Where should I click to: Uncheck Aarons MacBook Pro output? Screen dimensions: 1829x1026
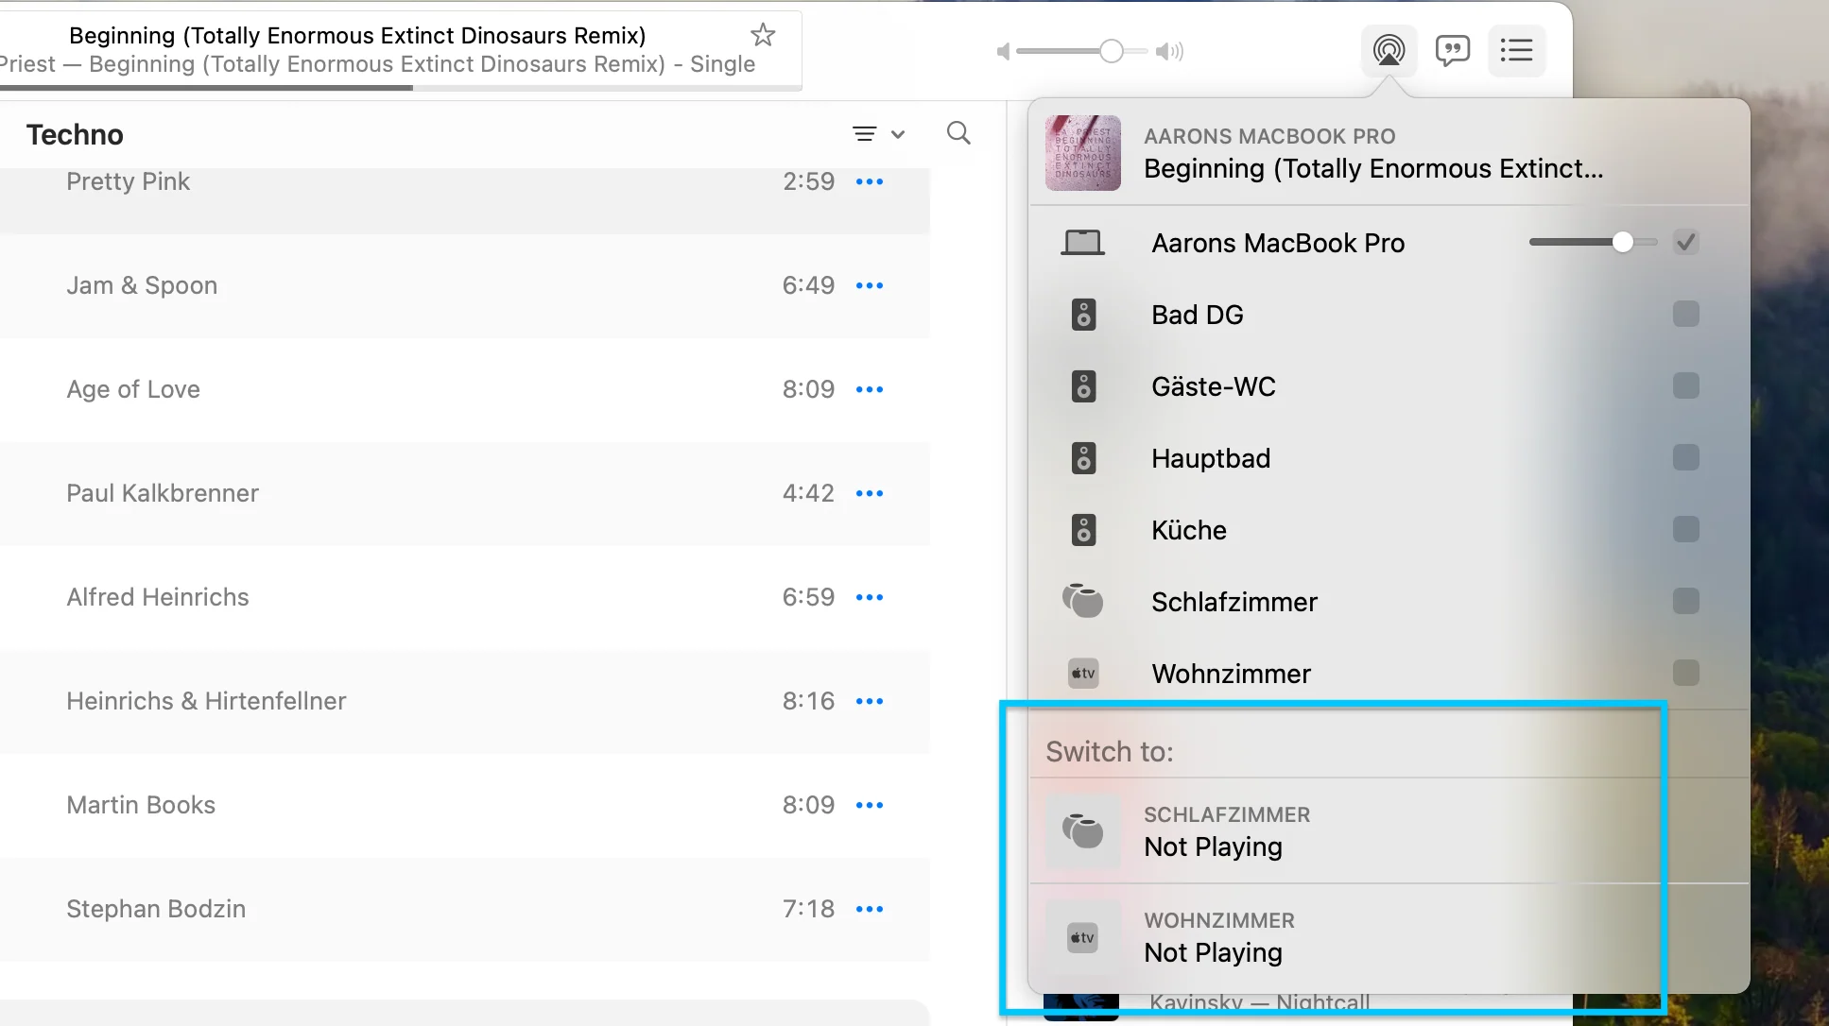point(1685,242)
